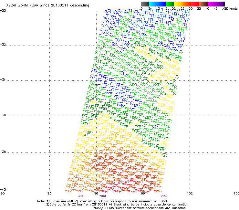Select the gray 0-5 knots legend swatch
The width and height of the screenshot is (239, 210).
pos(145,4)
